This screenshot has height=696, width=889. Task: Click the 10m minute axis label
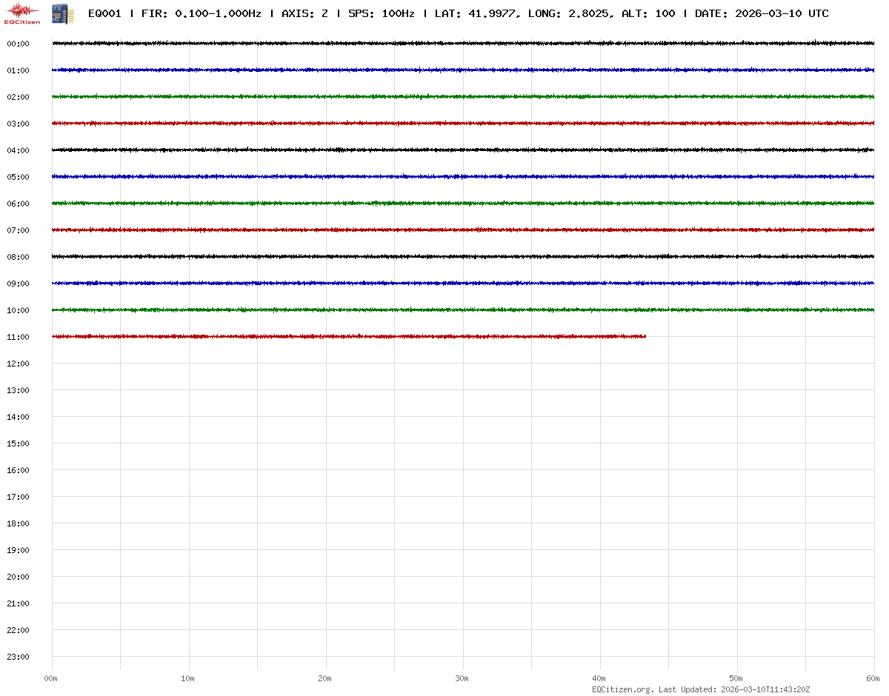[188, 678]
